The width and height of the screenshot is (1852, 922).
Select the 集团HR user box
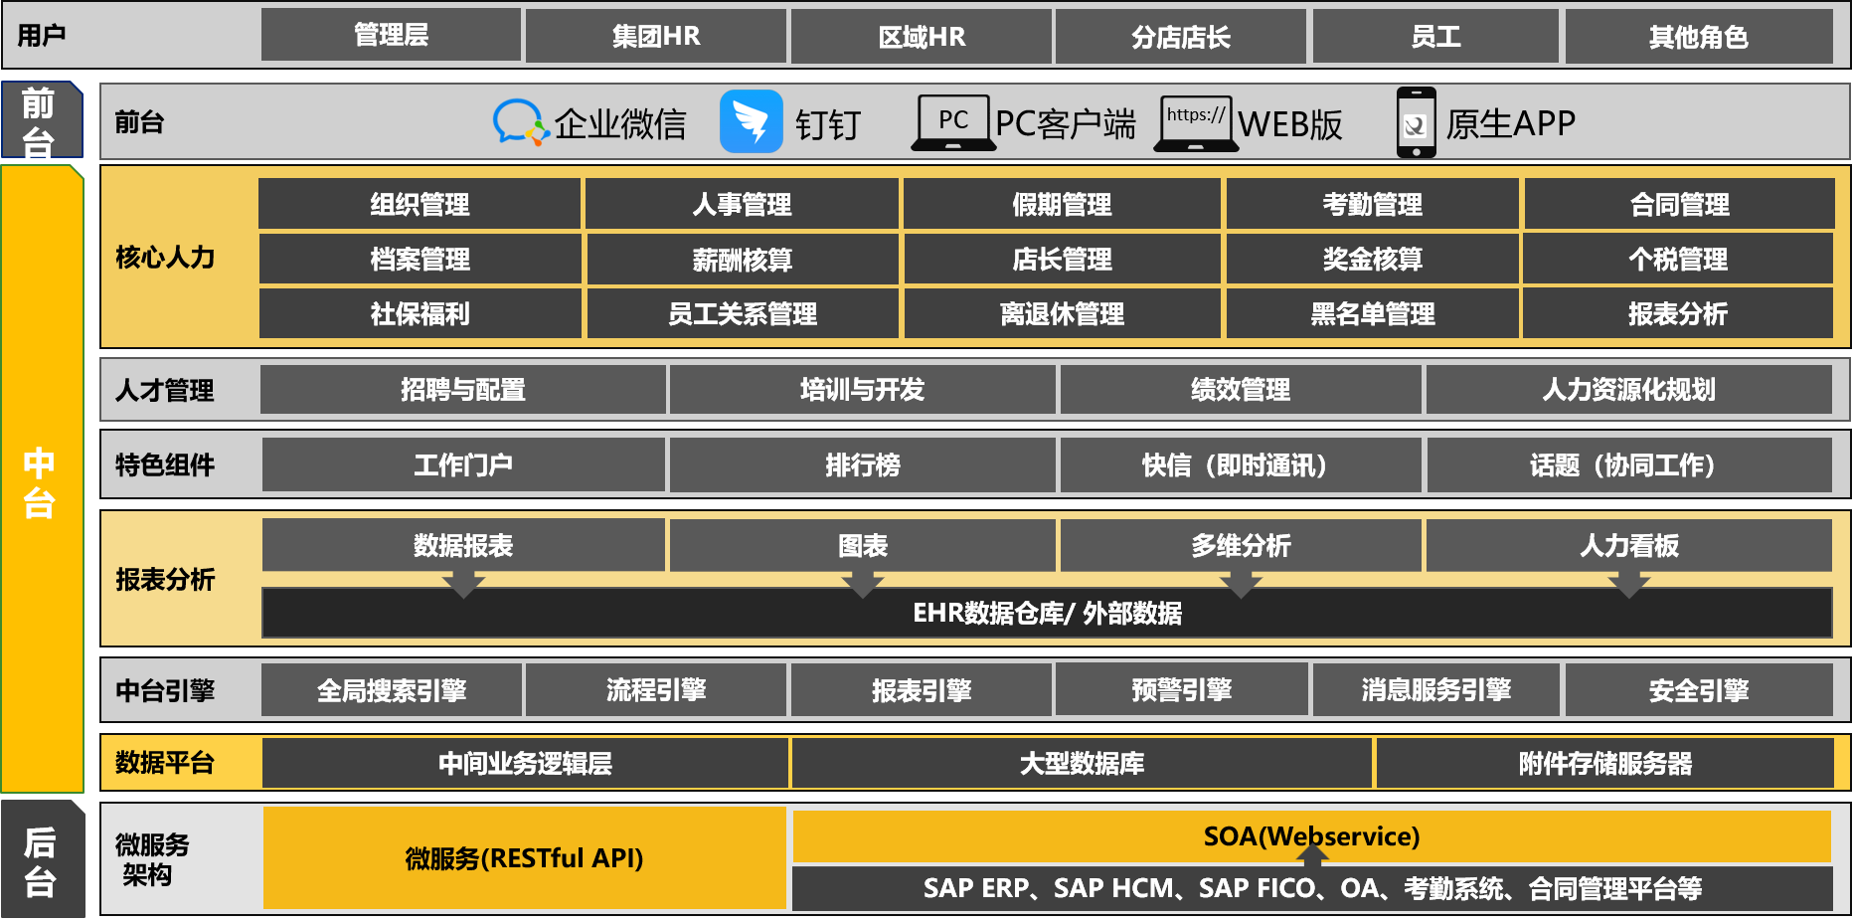pyautogui.click(x=656, y=37)
